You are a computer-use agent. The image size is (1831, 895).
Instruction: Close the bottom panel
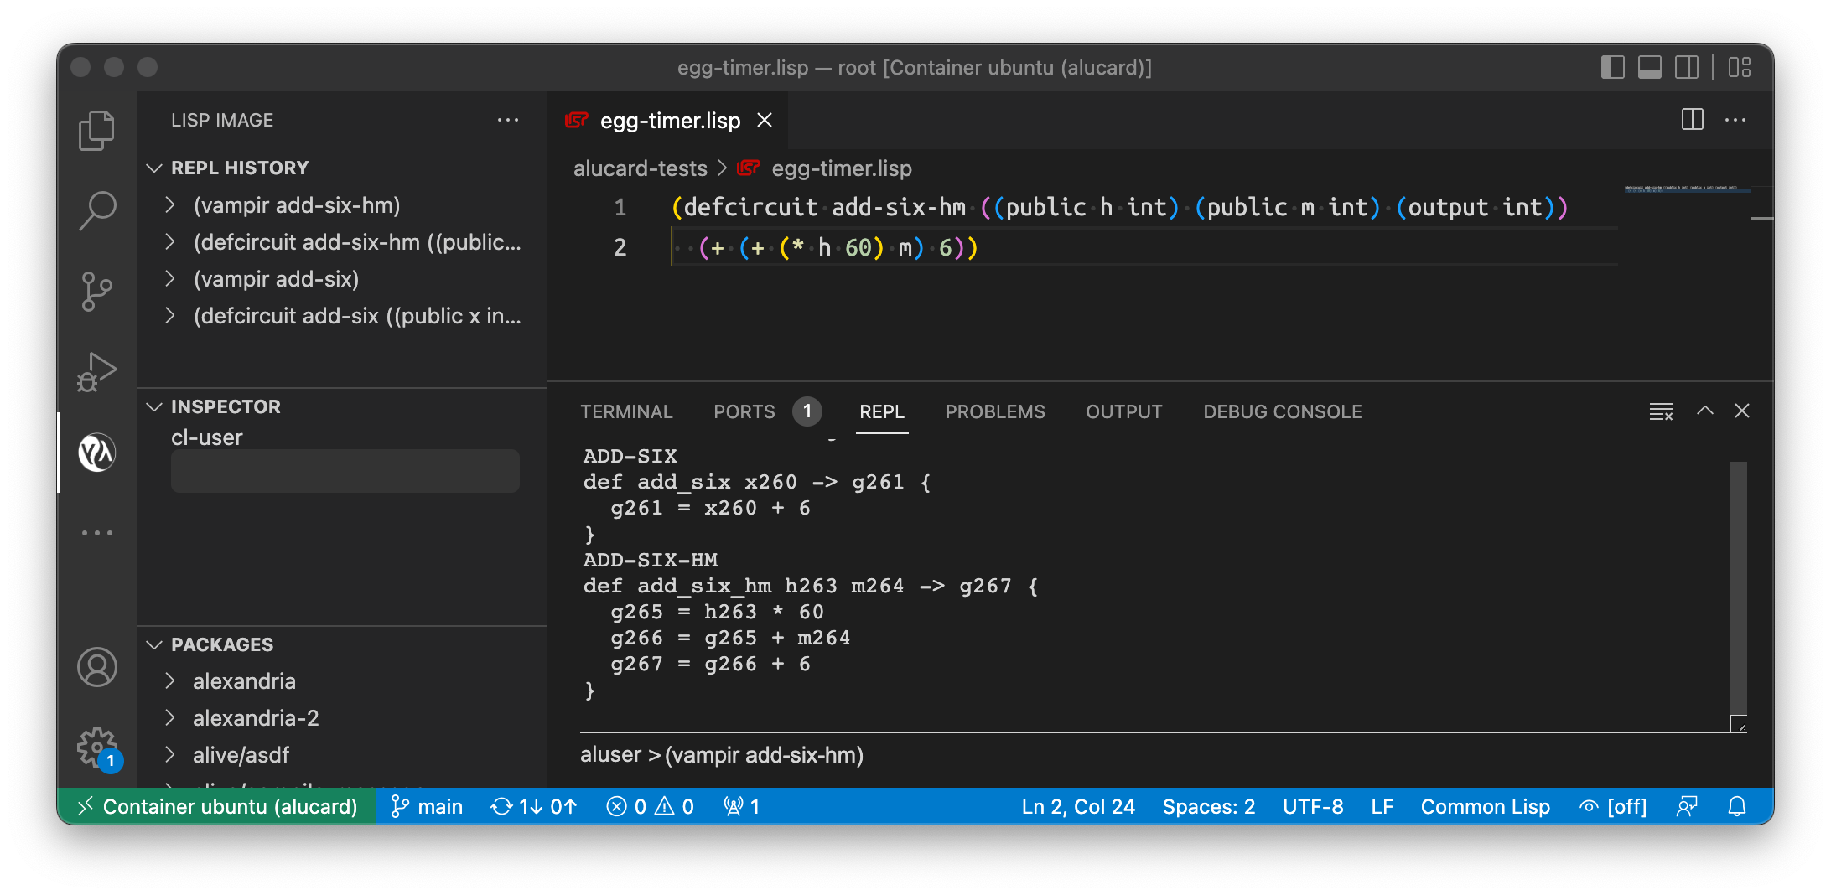(1742, 411)
